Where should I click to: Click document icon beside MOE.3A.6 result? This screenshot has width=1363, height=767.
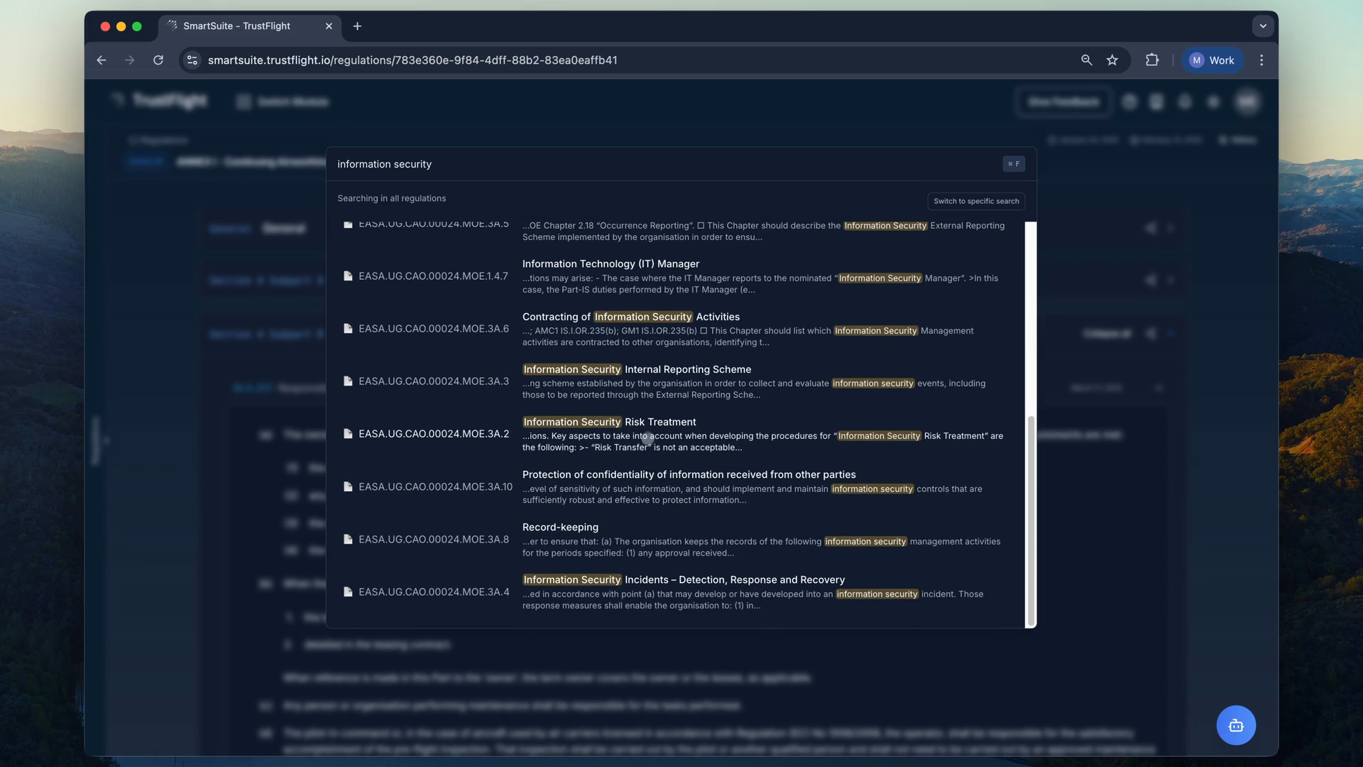[348, 329]
